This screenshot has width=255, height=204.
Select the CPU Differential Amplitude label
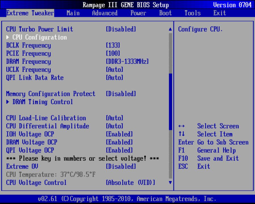(x=48, y=126)
